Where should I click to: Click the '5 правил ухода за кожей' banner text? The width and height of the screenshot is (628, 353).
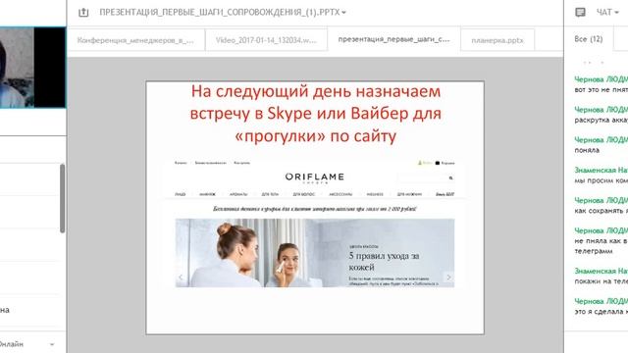[384, 262]
